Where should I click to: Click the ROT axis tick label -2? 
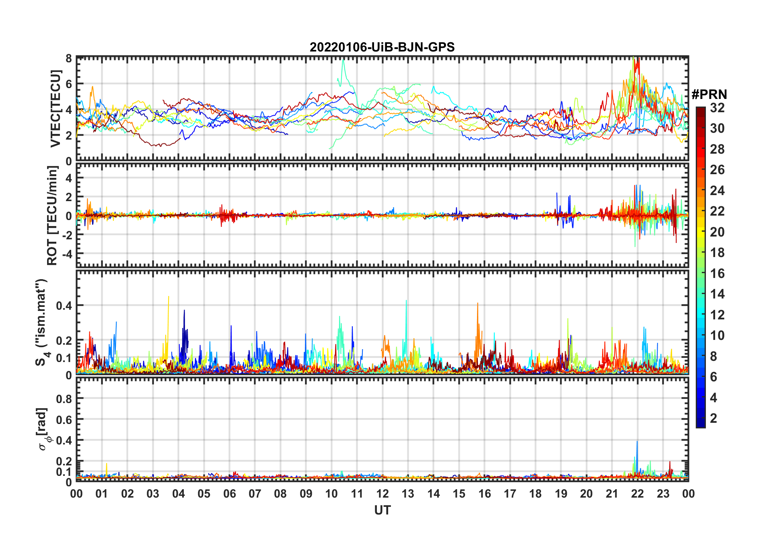(67, 235)
